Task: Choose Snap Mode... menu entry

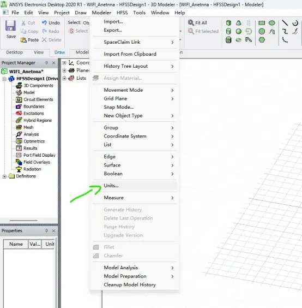Action: click(135, 107)
